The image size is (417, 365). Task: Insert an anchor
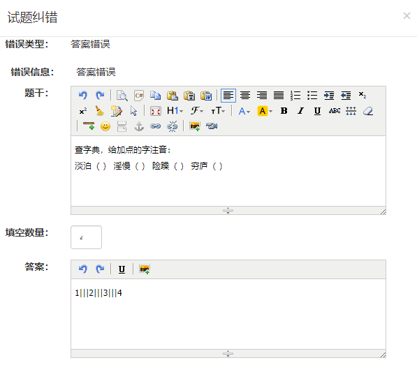(139, 126)
